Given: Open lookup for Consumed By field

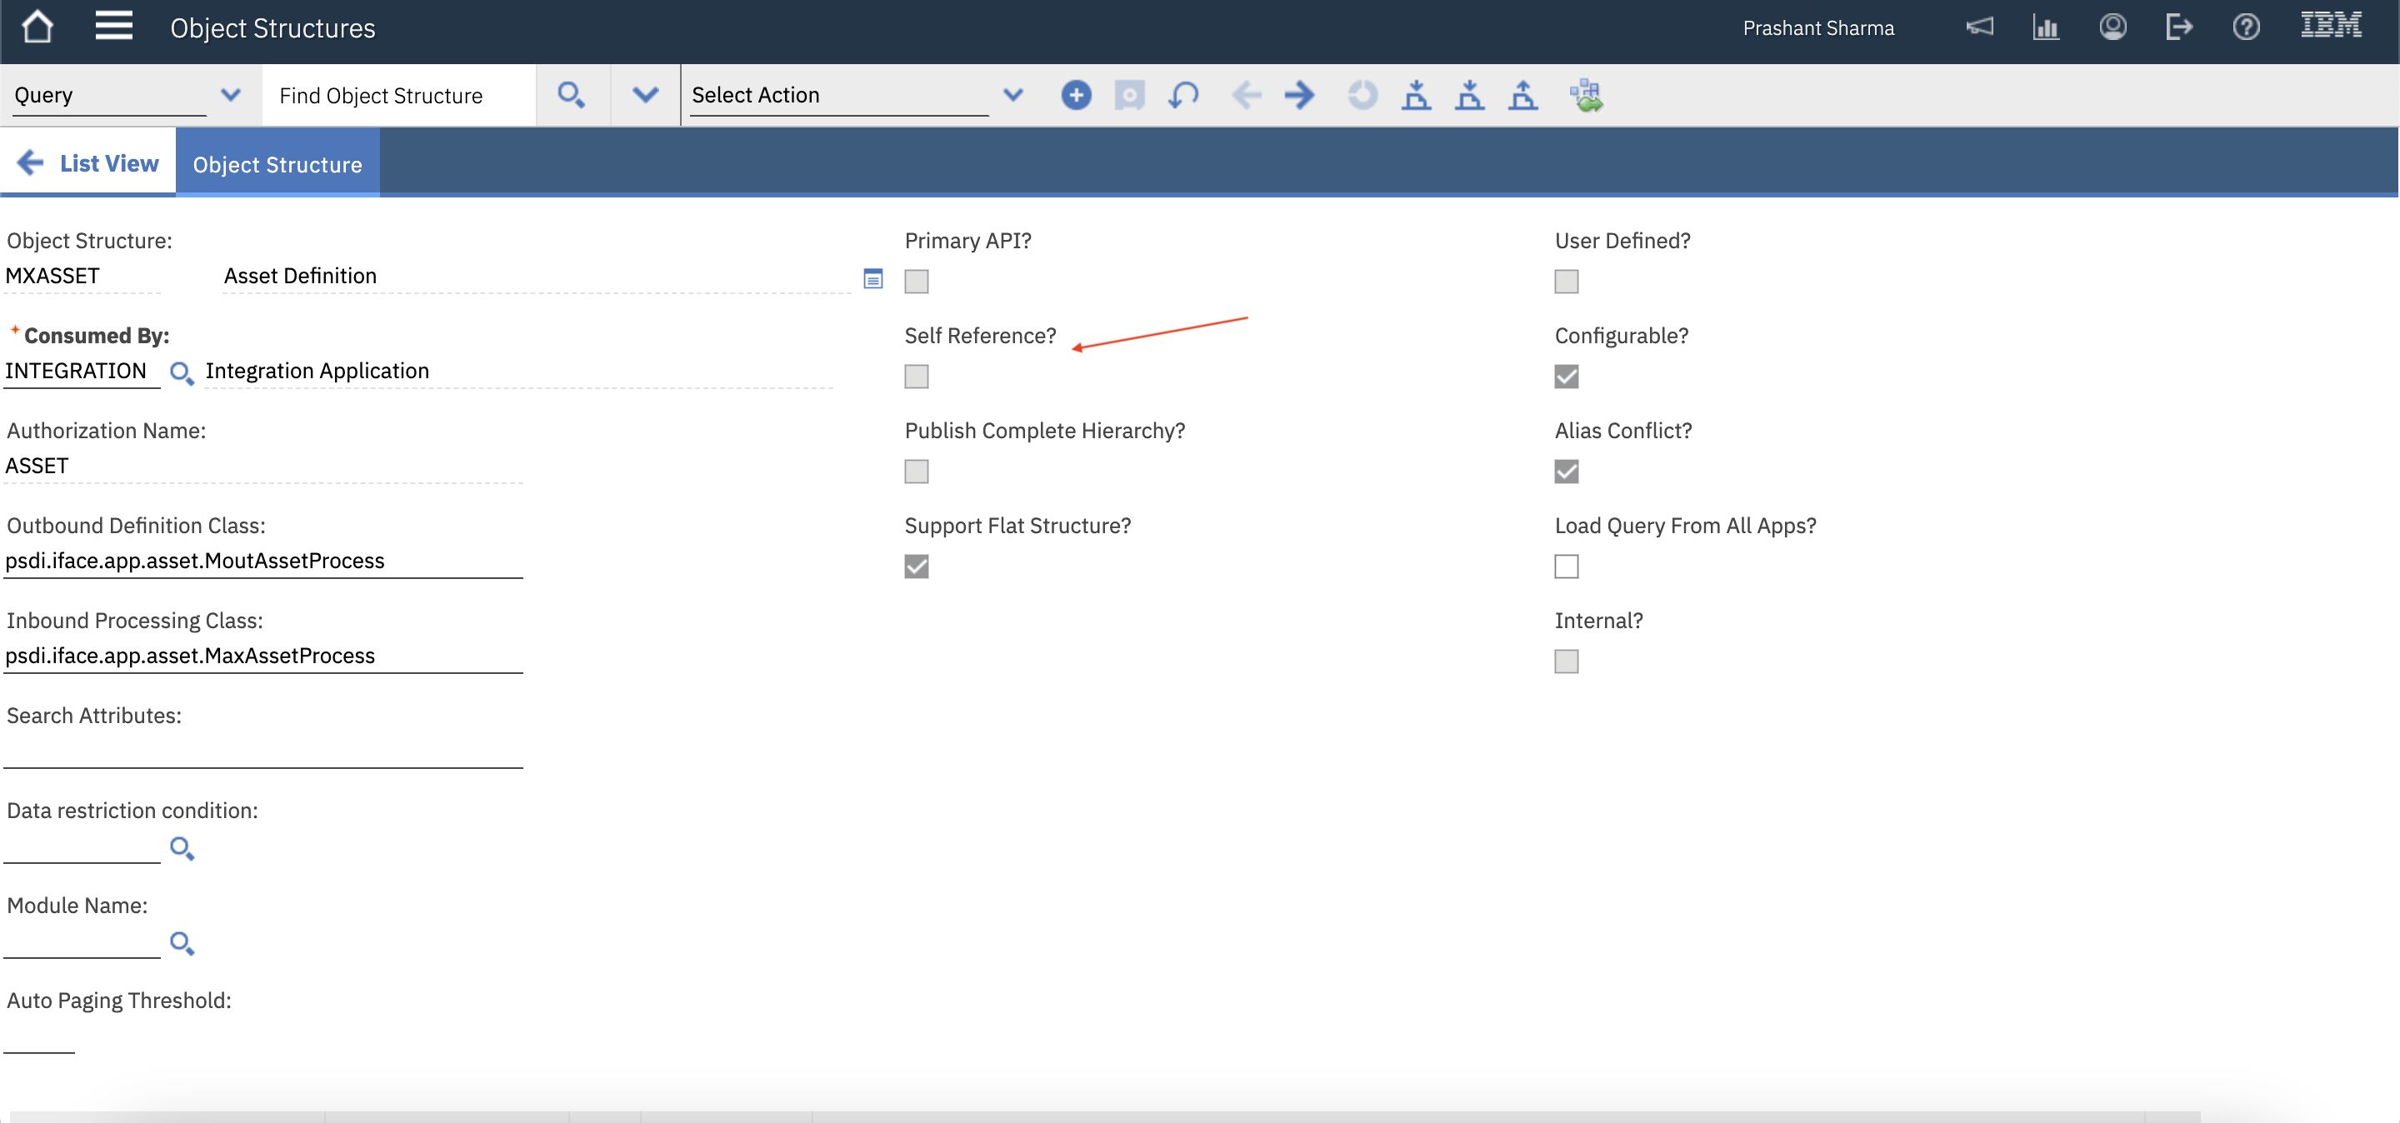Looking at the screenshot, I should coord(182,373).
